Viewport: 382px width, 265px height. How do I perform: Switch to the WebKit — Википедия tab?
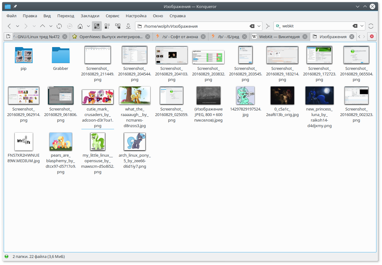click(279, 37)
